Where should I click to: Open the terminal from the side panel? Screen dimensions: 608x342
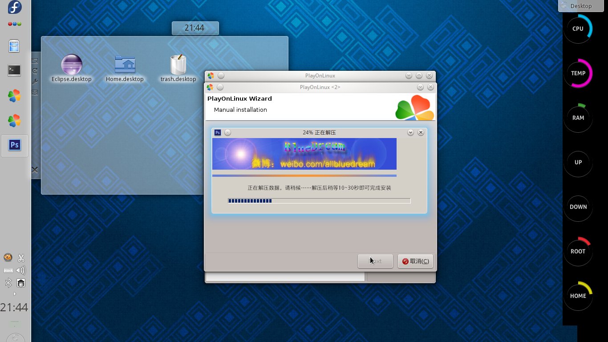coord(15,70)
